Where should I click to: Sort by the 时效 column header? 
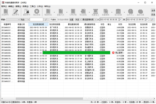click(120, 24)
